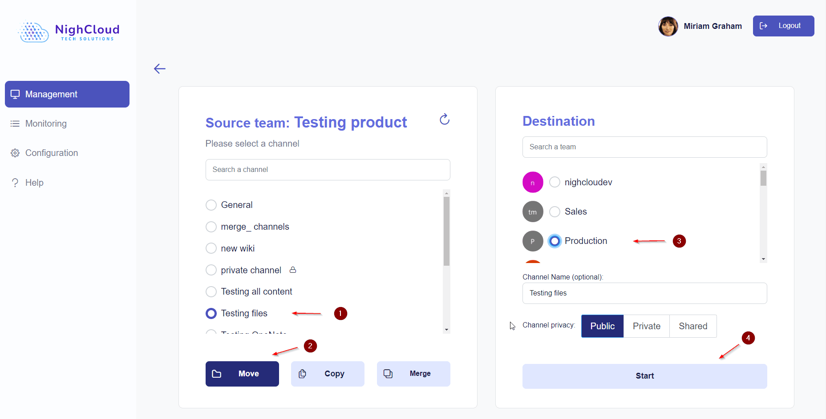Open the Monitoring menu item
The image size is (826, 419).
[x=46, y=124]
